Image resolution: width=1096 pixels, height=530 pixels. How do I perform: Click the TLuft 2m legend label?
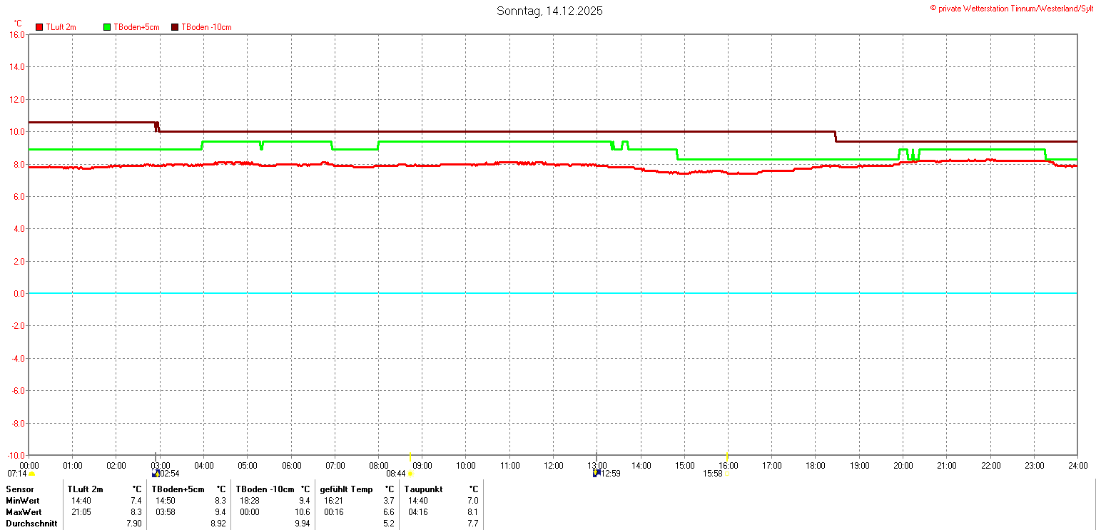click(x=61, y=27)
